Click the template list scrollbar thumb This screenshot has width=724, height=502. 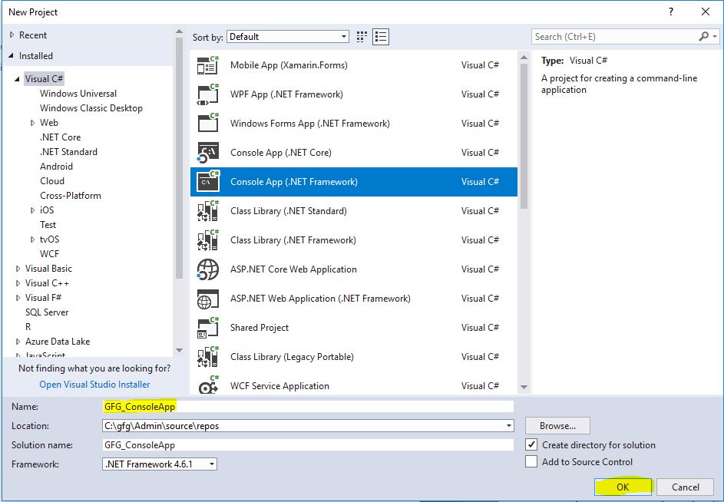[x=524, y=136]
